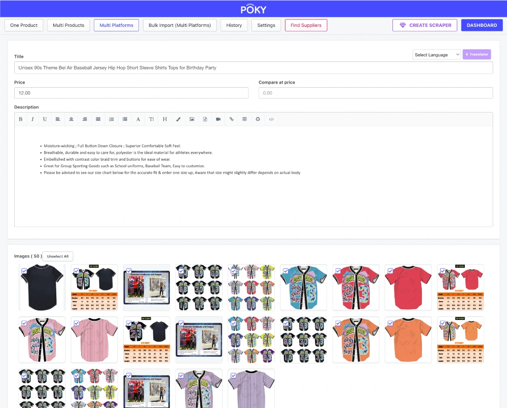This screenshot has width=507, height=408.
Task: Click the 'Embellished with contrast color braid trim' line
Action: pos(107,159)
